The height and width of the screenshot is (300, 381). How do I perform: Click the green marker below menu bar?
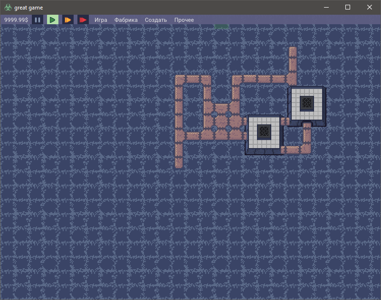[221, 26]
